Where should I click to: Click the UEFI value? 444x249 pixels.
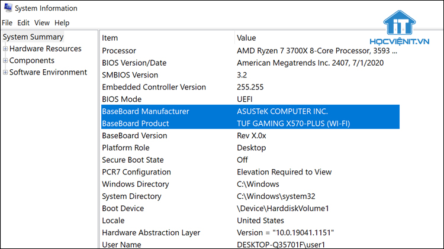click(x=244, y=99)
